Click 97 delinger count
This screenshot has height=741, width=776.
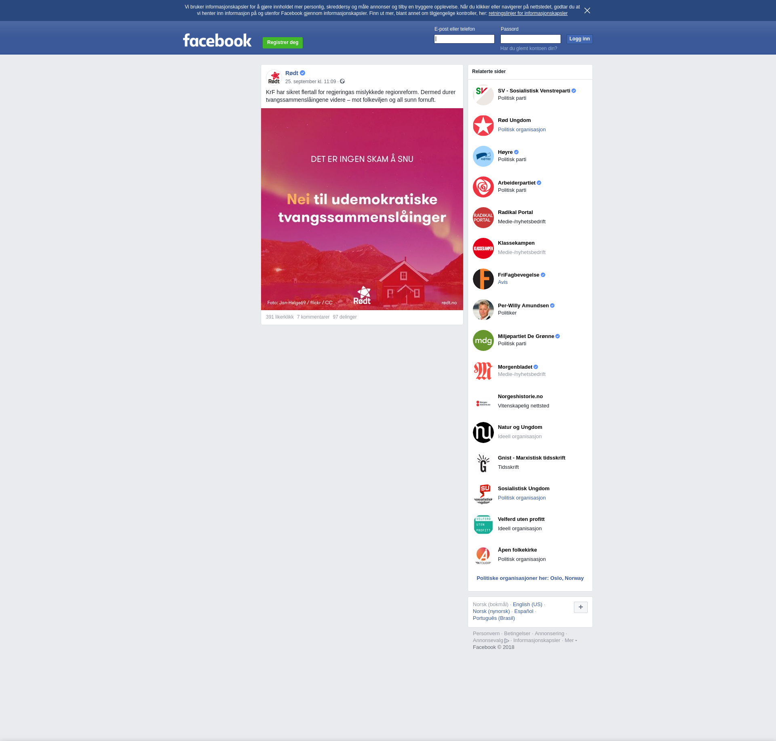coord(345,317)
